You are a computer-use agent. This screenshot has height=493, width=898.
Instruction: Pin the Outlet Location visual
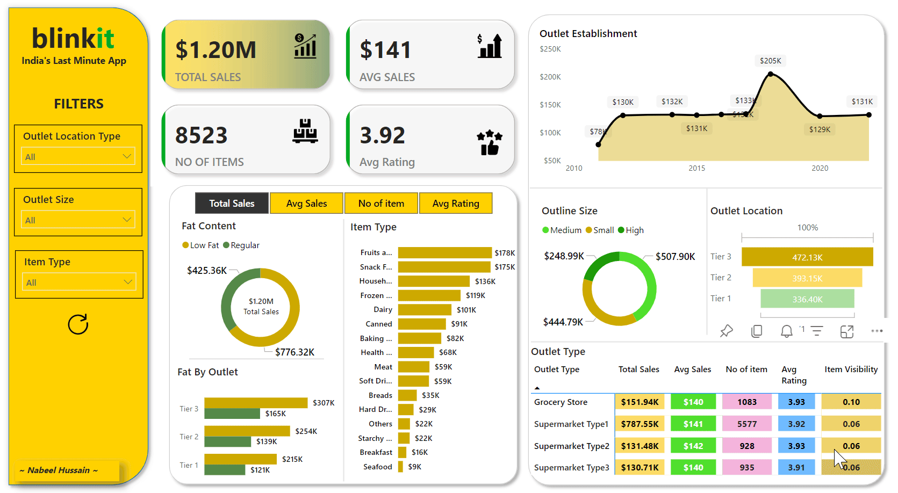pos(727,331)
